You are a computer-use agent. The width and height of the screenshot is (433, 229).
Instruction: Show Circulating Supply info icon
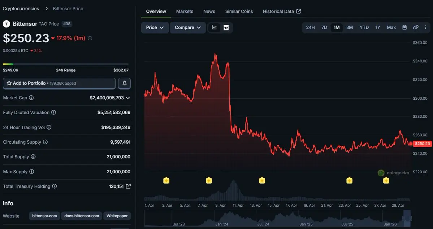tap(45, 142)
